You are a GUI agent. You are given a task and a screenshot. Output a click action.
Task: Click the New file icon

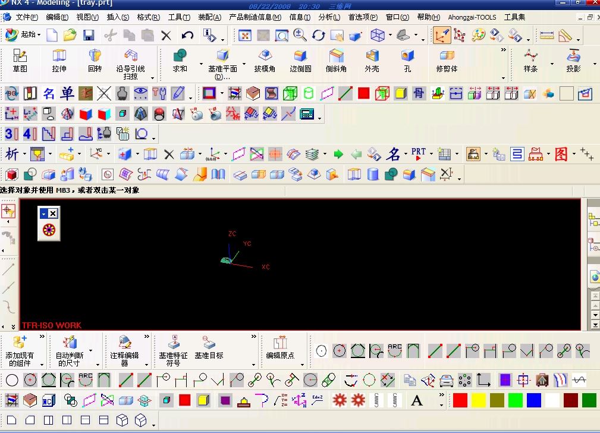52,35
